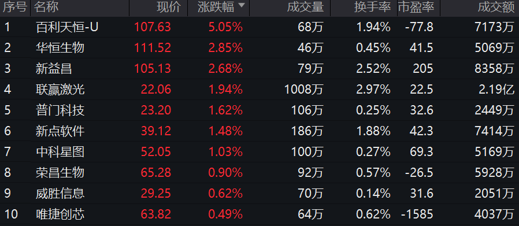The image size is (519, 226).
Task: Click the 换手率 column header
Action: click(x=372, y=8)
